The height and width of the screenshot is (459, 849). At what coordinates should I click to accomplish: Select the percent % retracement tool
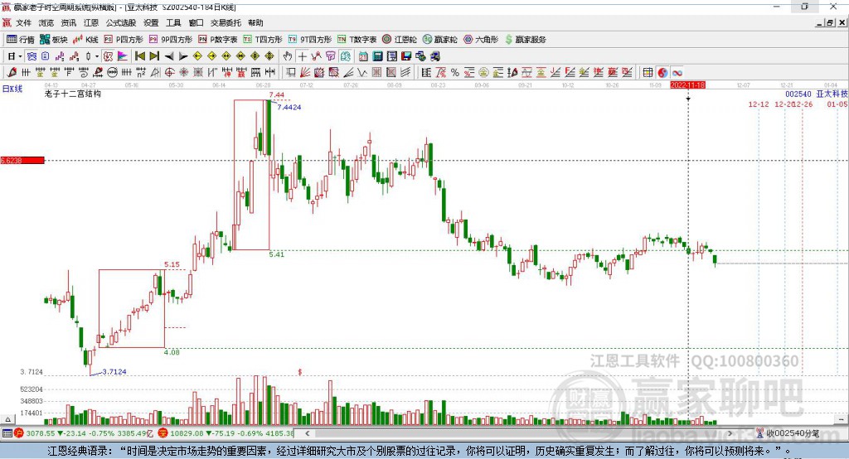(x=455, y=73)
